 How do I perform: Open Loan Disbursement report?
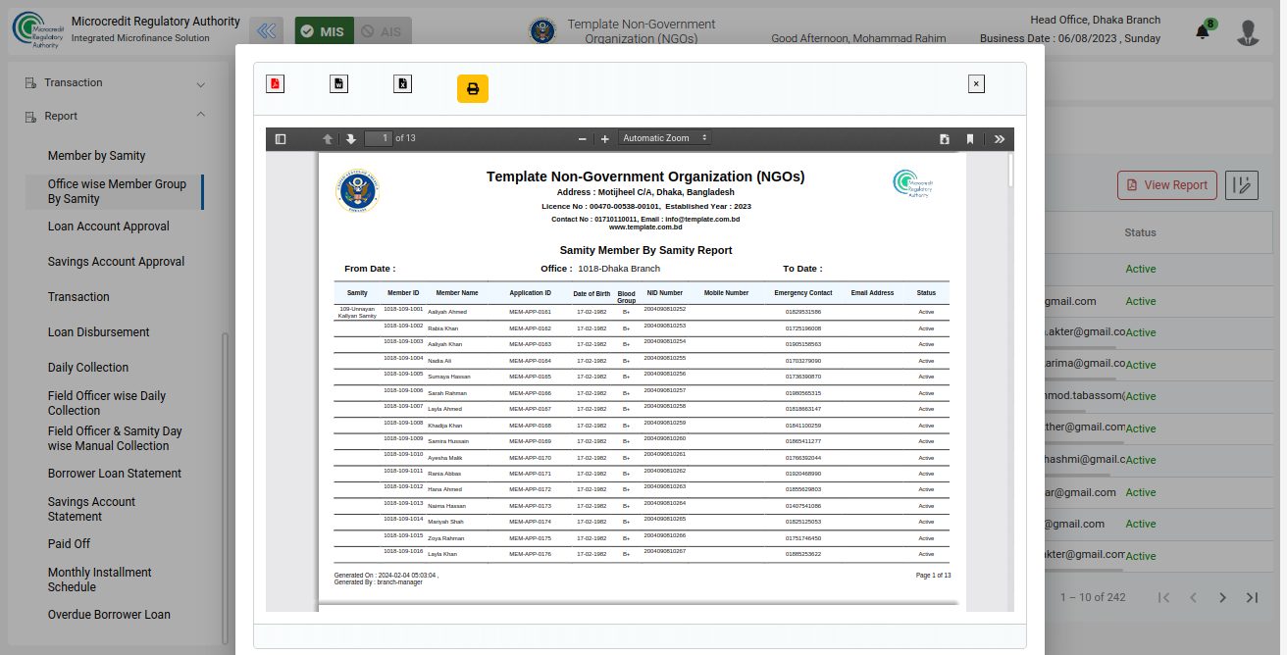[x=99, y=332]
